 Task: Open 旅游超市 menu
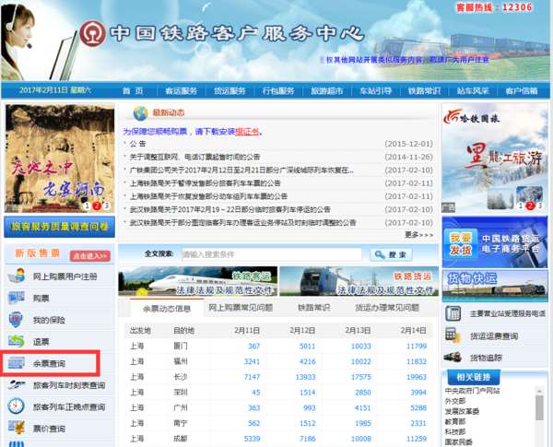coord(327,90)
